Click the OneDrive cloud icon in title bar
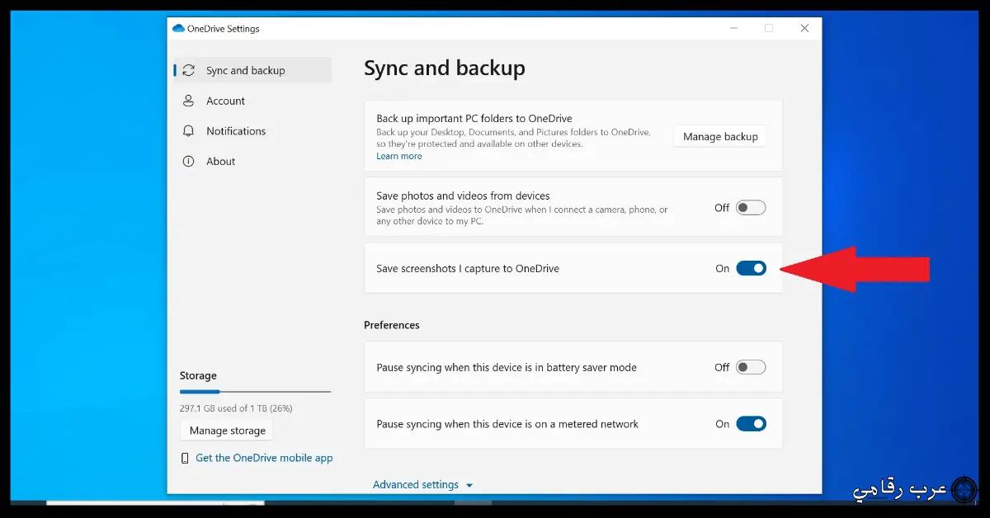Viewport: 990px width, 518px height. (178, 28)
